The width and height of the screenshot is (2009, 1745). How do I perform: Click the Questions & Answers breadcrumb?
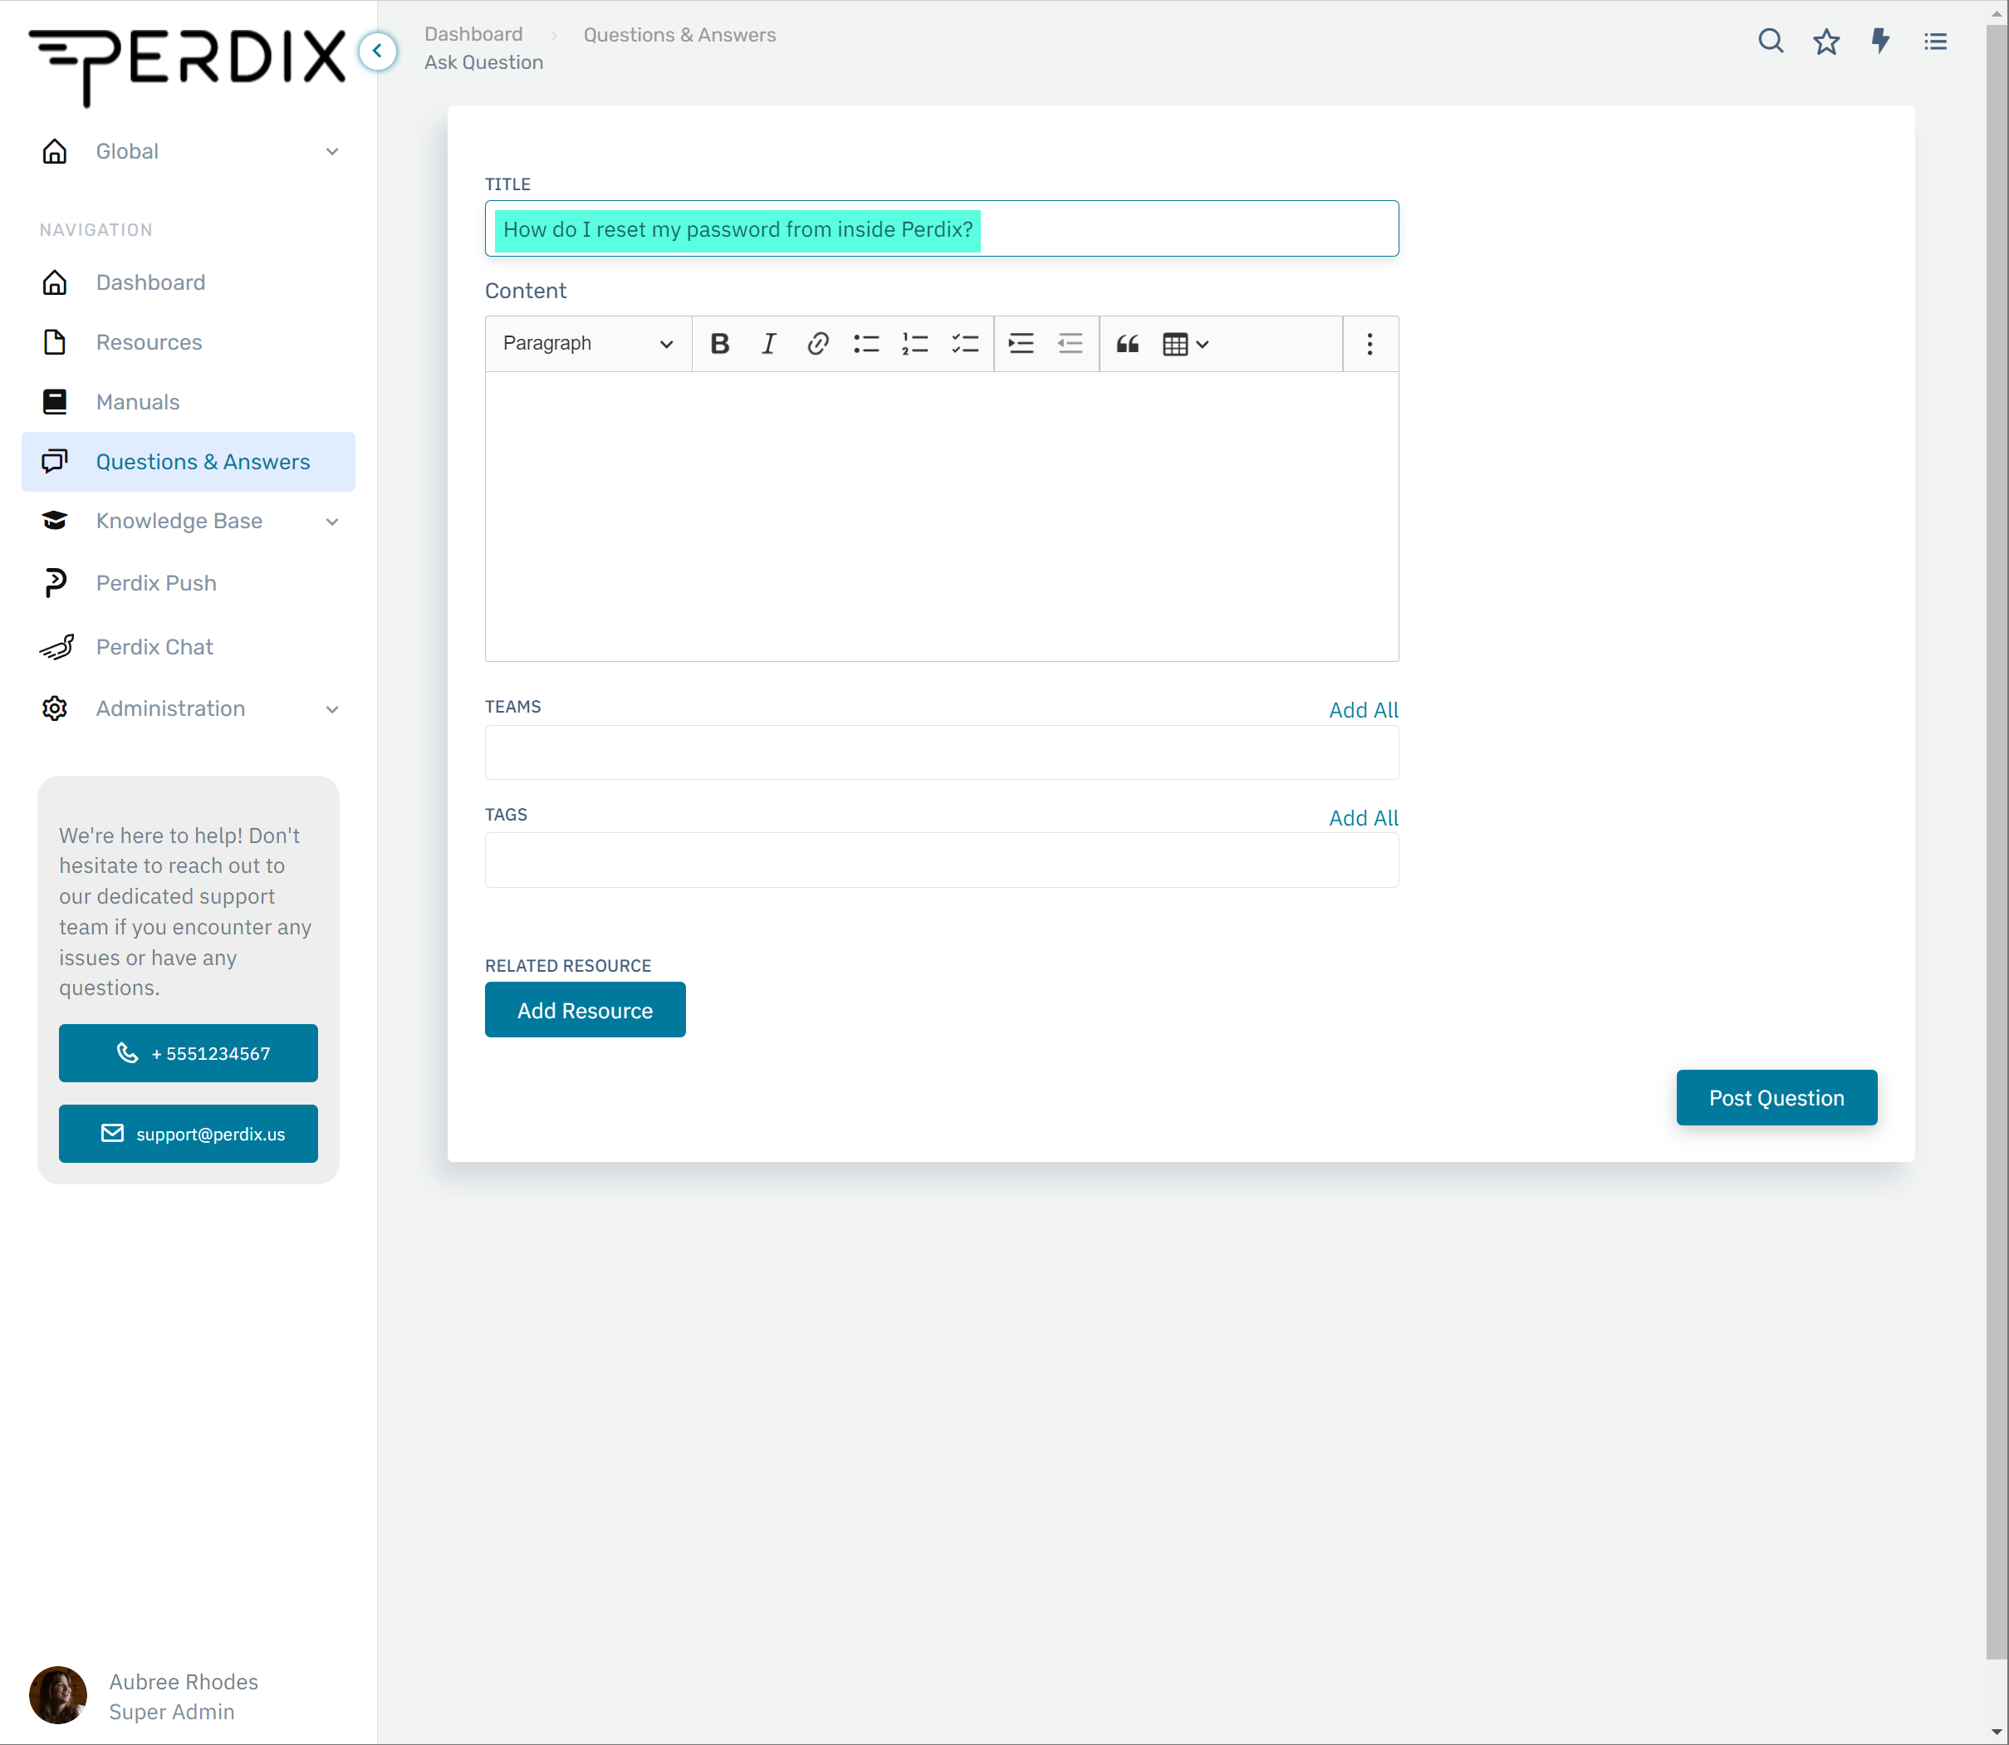click(679, 34)
